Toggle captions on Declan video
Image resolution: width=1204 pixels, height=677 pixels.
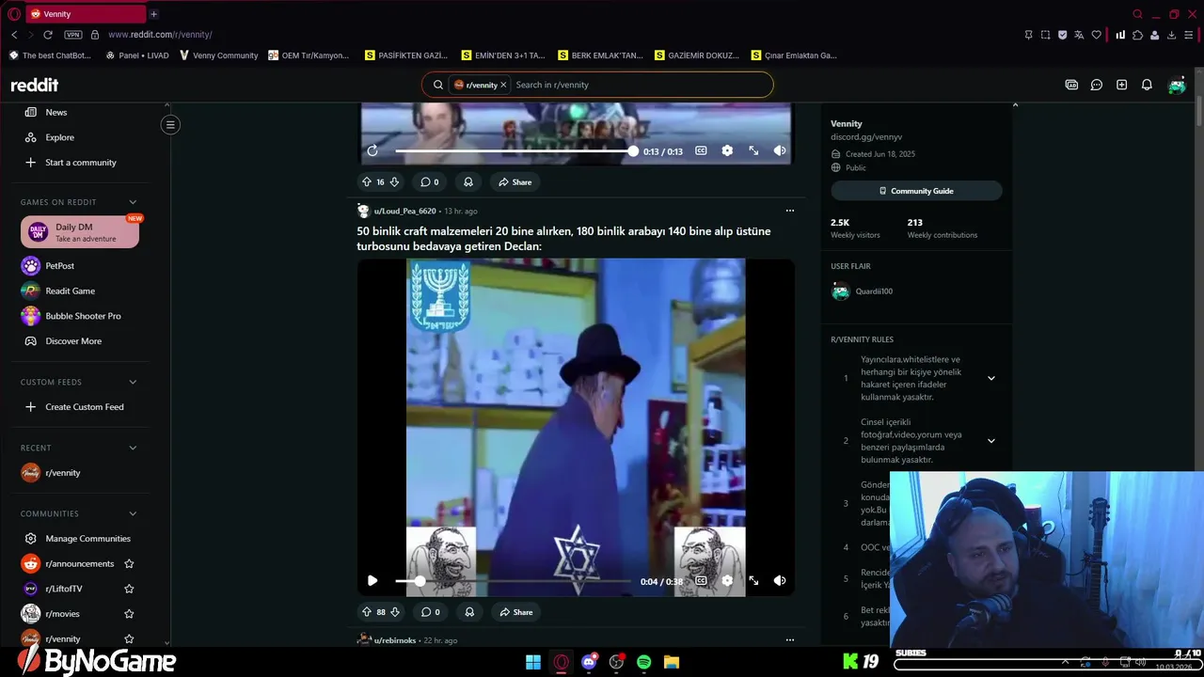[x=701, y=581]
